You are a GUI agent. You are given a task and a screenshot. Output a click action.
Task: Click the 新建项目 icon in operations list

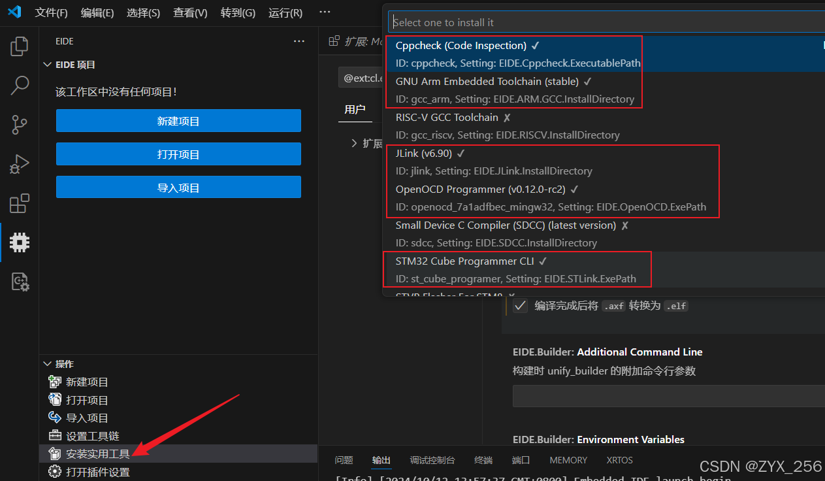55,382
